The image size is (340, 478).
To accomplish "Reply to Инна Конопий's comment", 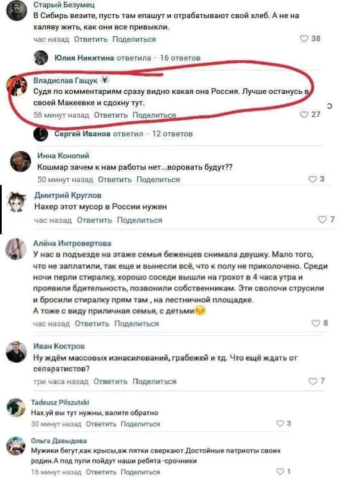I will tap(115, 180).
